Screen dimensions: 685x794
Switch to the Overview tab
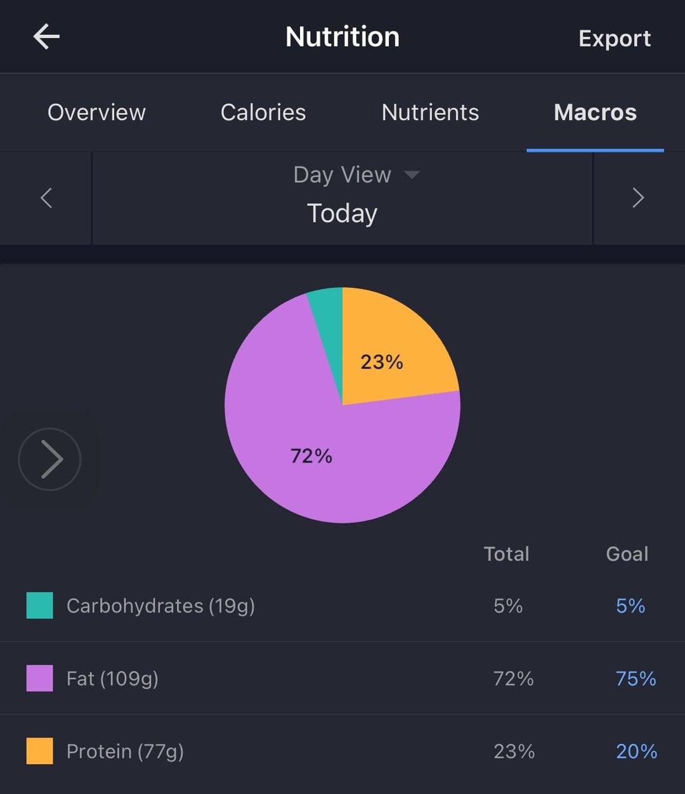point(96,113)
